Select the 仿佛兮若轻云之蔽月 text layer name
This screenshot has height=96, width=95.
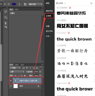coord(29,81)
